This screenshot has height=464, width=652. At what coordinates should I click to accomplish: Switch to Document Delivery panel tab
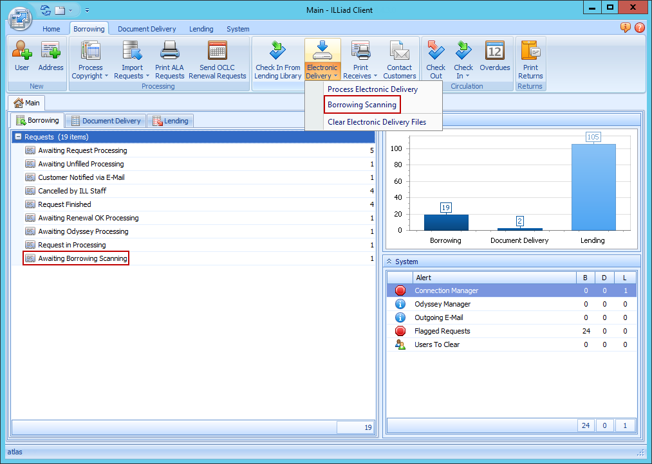tap(106, 121)
